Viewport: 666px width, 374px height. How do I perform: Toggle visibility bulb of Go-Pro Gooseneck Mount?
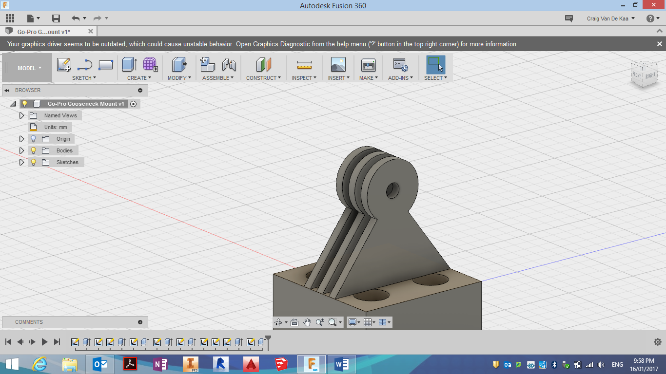click(25, 104)
